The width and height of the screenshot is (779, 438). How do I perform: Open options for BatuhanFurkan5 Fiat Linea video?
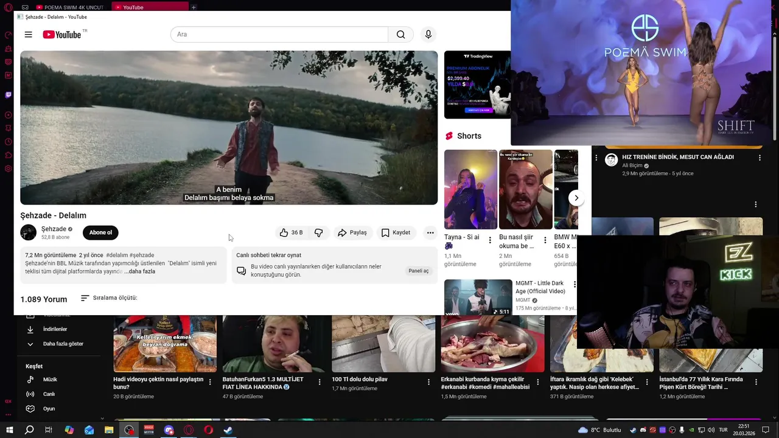click(320, 382)
